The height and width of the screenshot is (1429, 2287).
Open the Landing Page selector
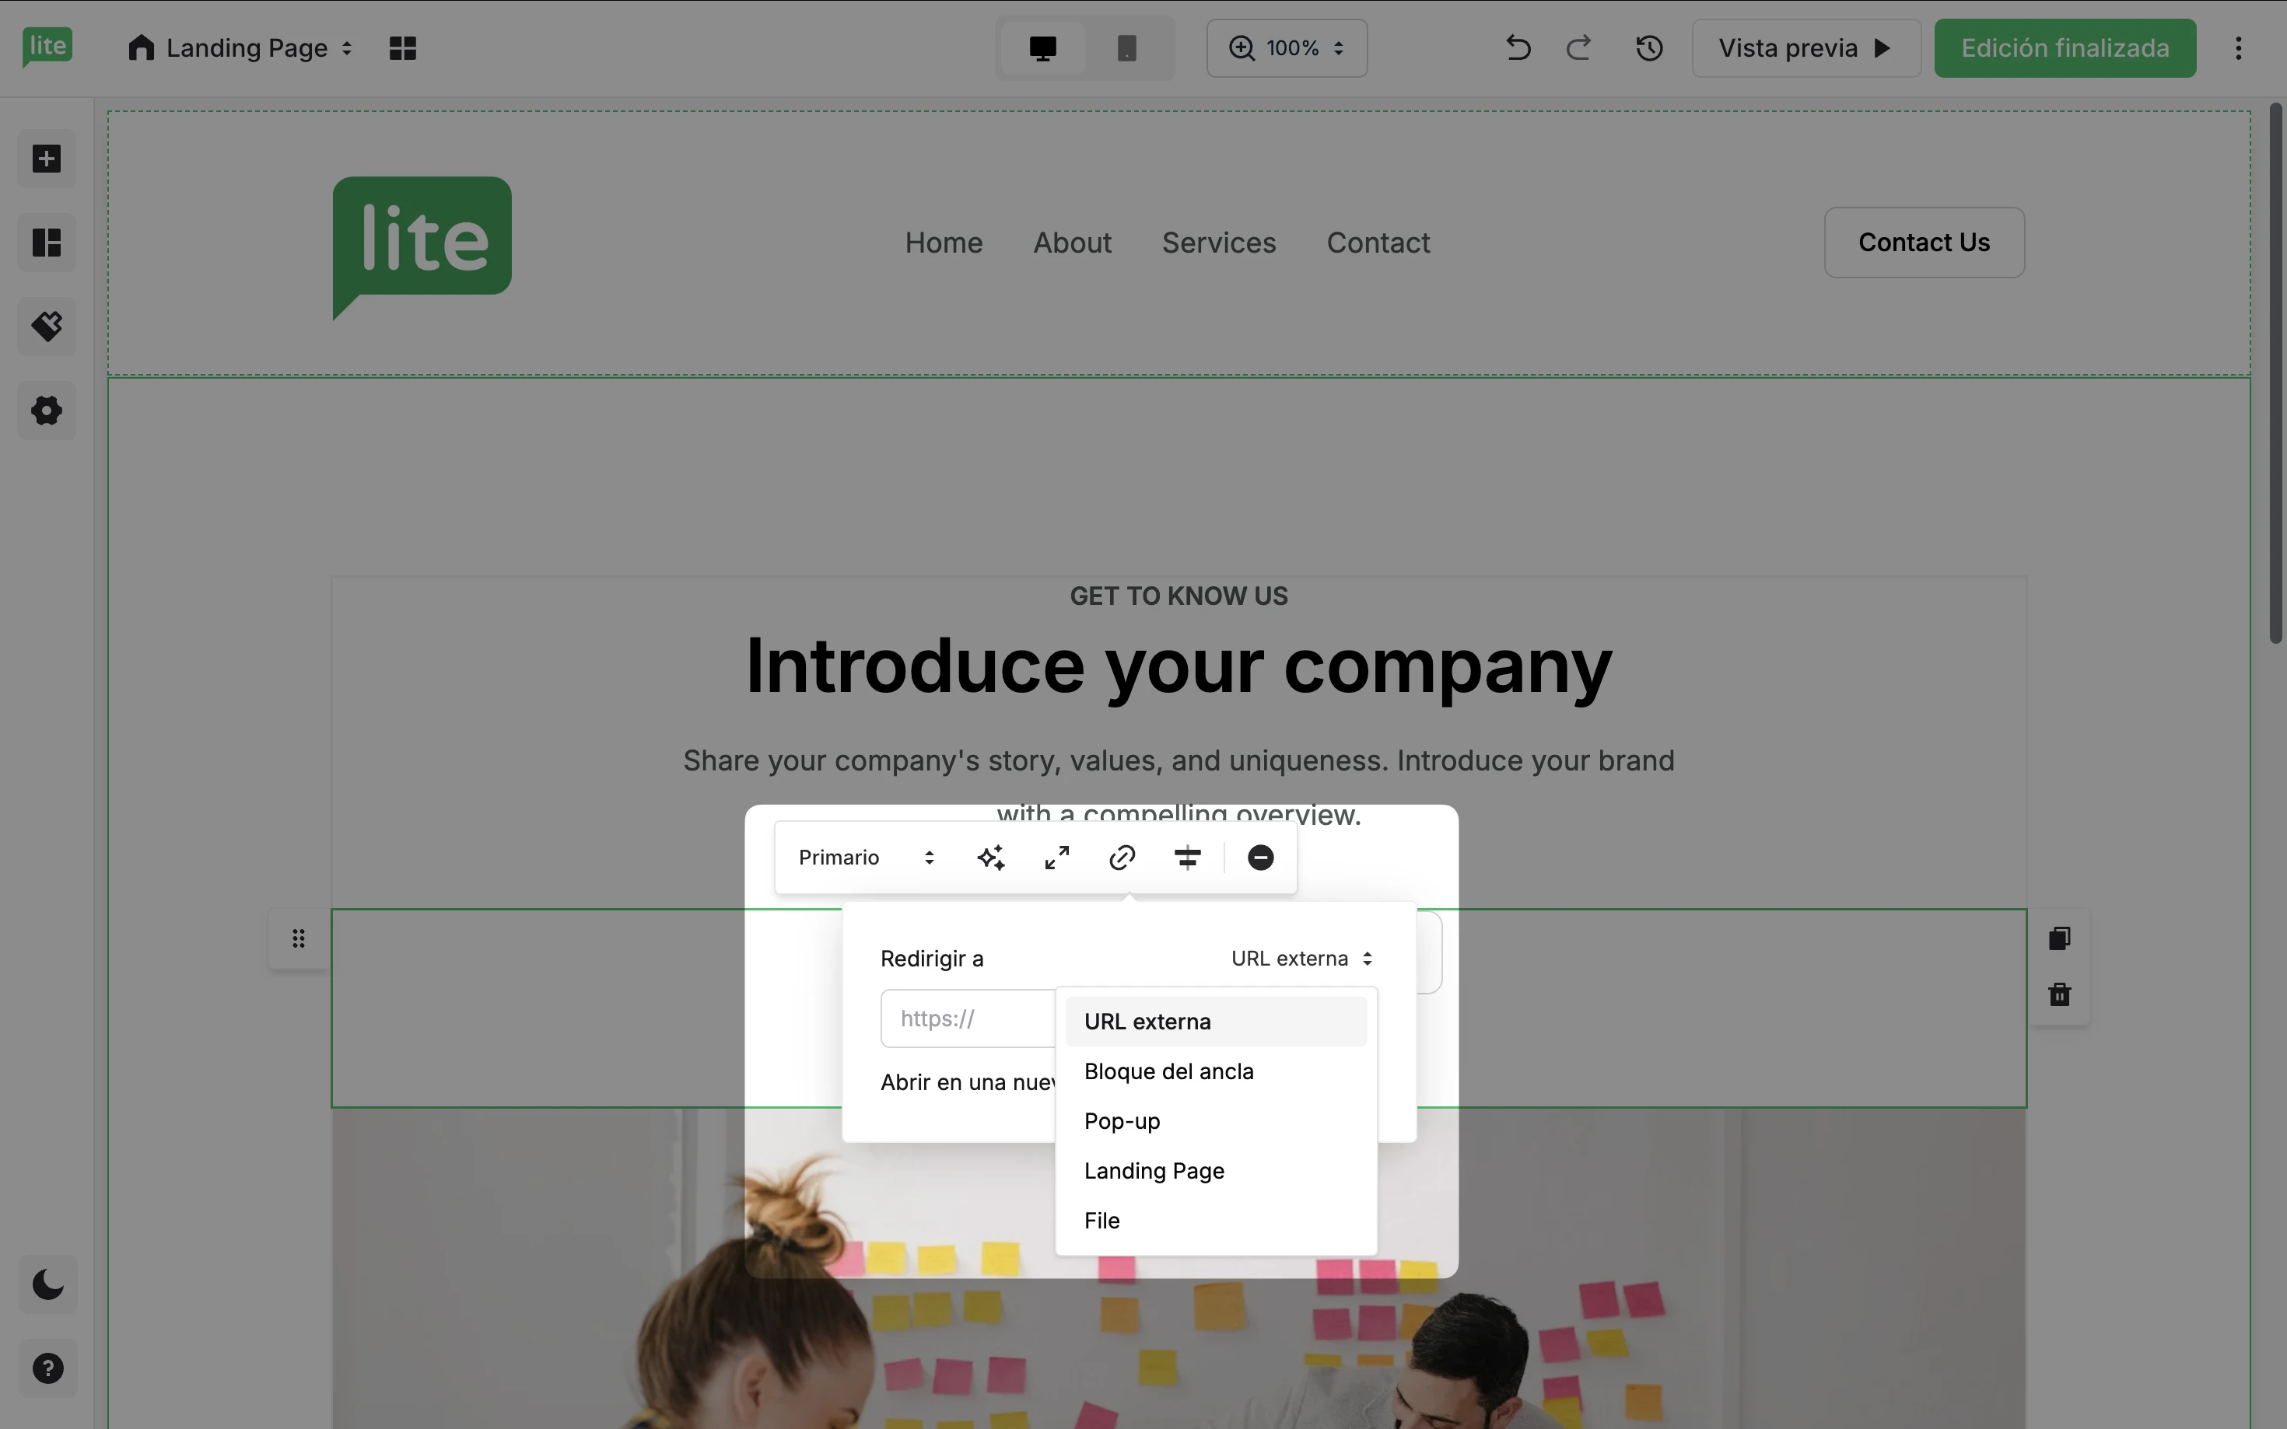coord(240,48)
